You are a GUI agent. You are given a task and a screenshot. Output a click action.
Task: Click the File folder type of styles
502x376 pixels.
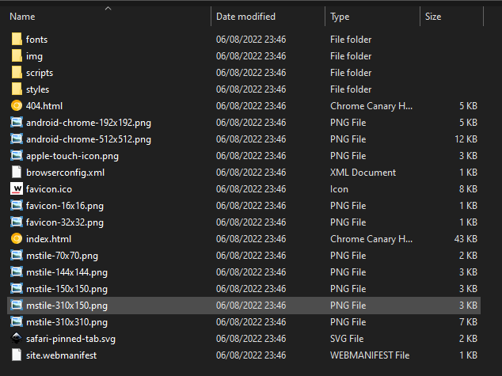pos(351,89)
